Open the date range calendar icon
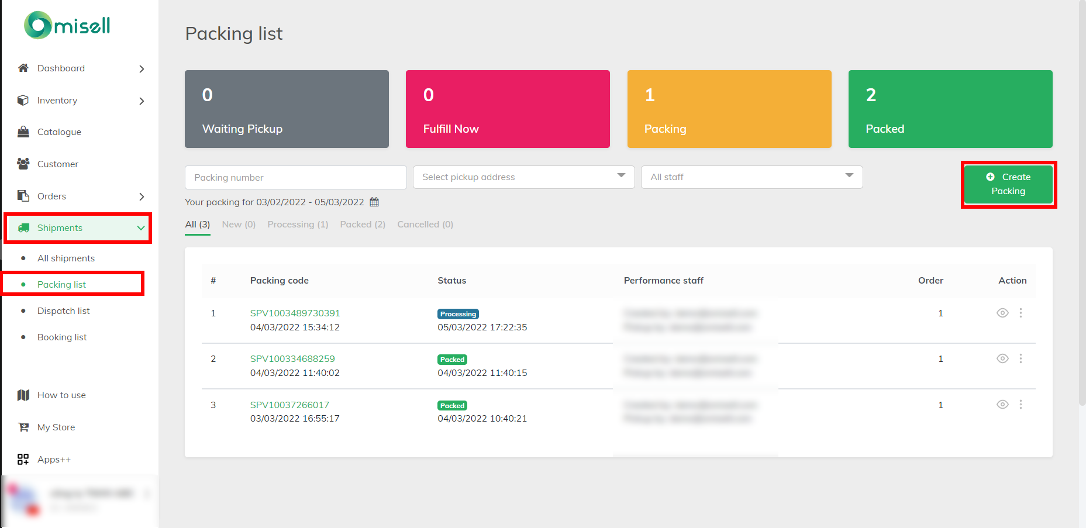 (374, 202)
